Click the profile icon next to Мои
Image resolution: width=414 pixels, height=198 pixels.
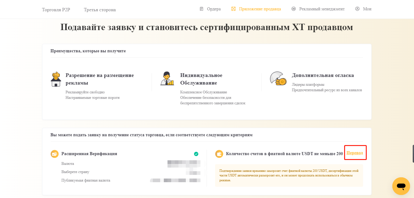tap(357, 9)
